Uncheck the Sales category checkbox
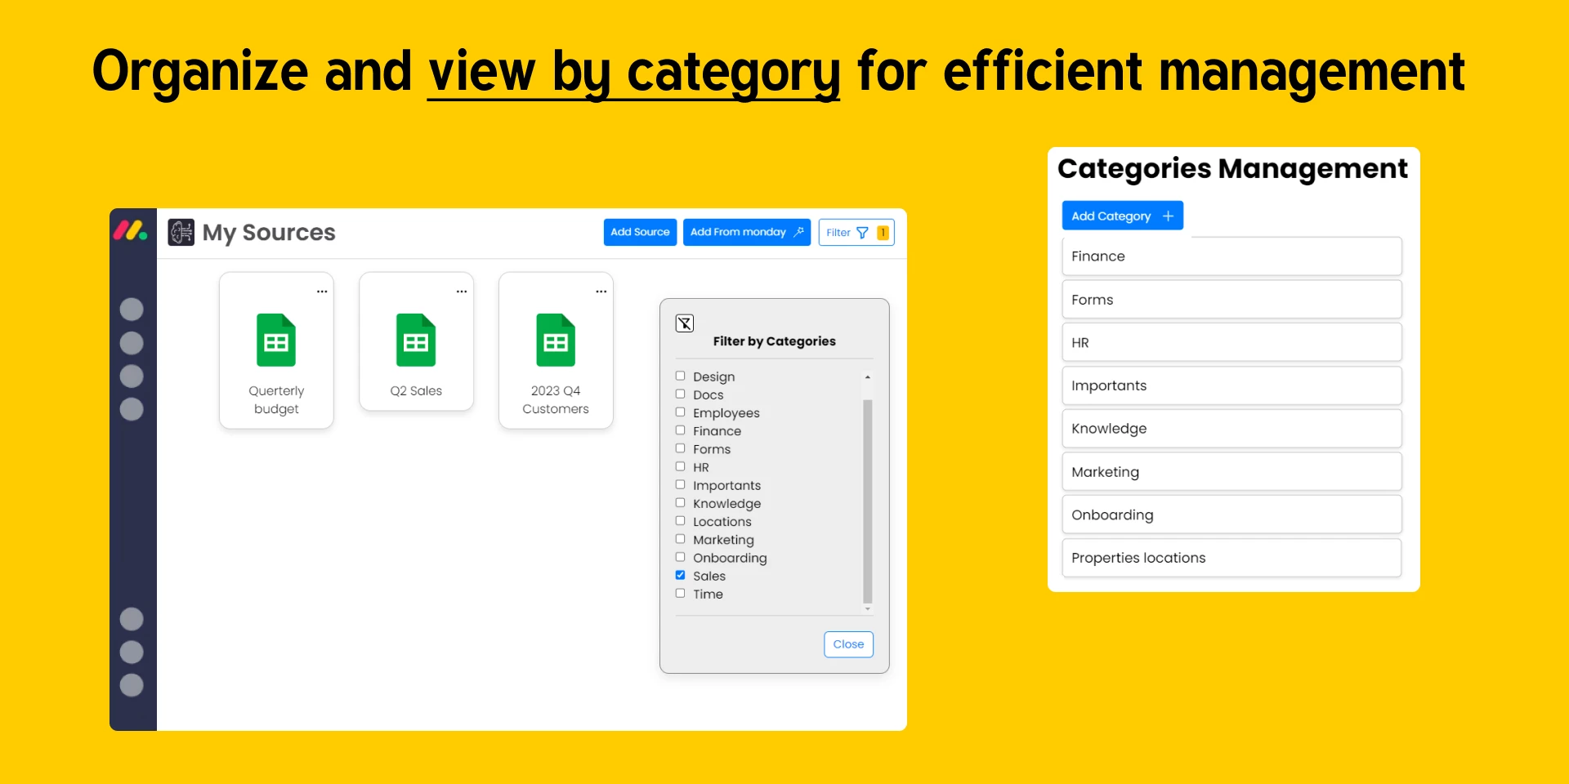 coord(680,575)
